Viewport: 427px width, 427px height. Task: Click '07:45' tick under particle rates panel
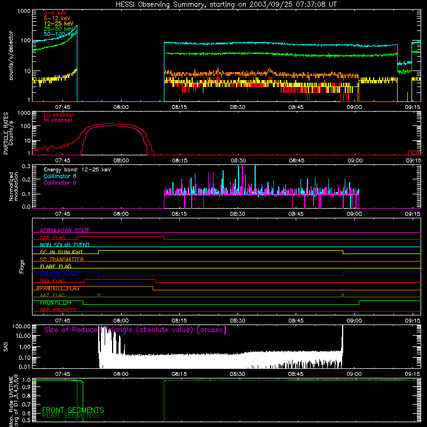[x=62, y=161]
